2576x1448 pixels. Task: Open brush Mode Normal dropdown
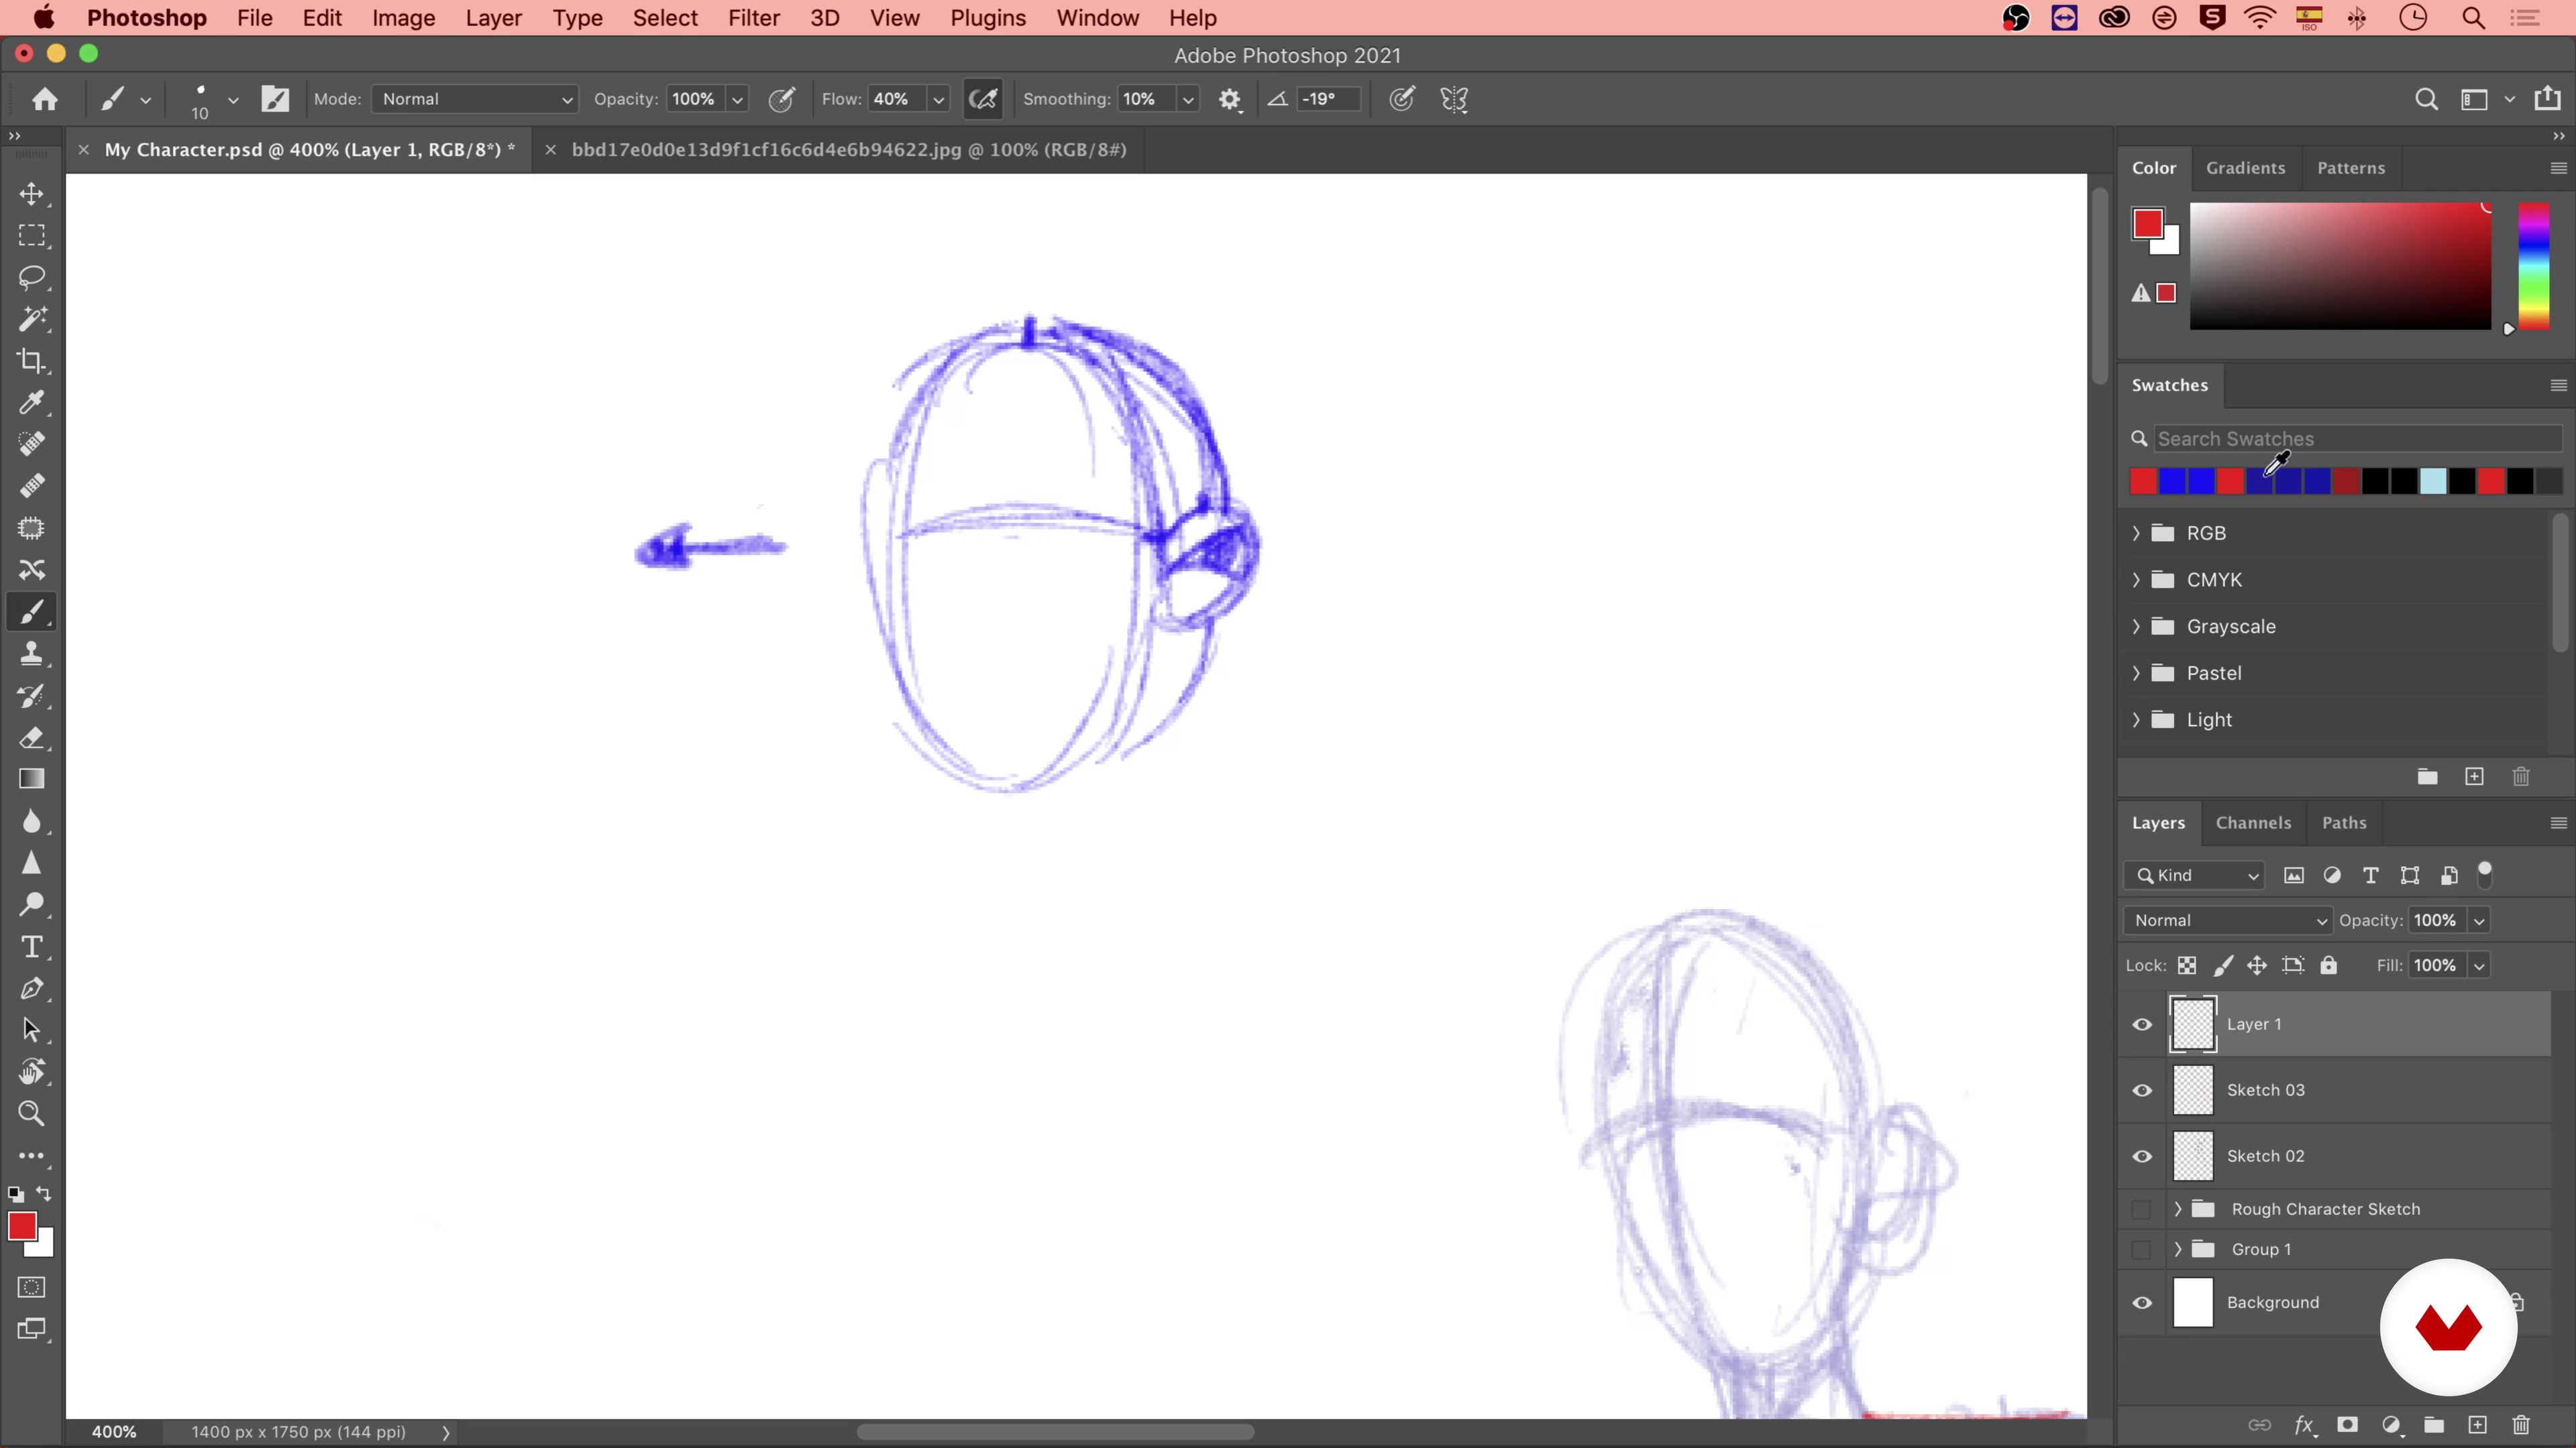coord(475,99)
